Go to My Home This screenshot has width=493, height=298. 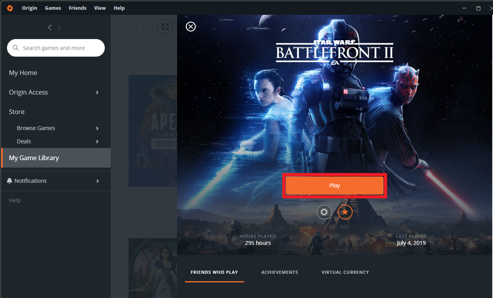tap(23, 73)
